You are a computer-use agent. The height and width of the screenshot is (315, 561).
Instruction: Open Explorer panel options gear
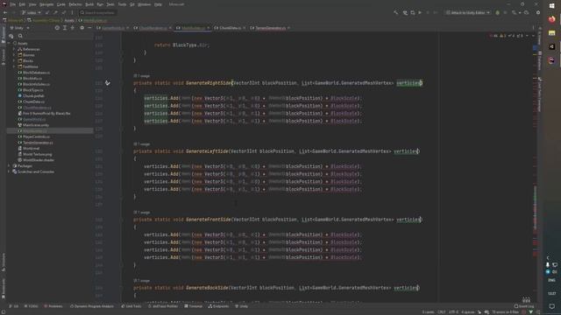pyautogui.click(x=82, y=28)
